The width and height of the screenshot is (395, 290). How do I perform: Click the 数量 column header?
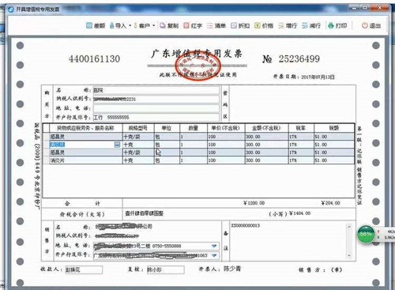[194, 128]
